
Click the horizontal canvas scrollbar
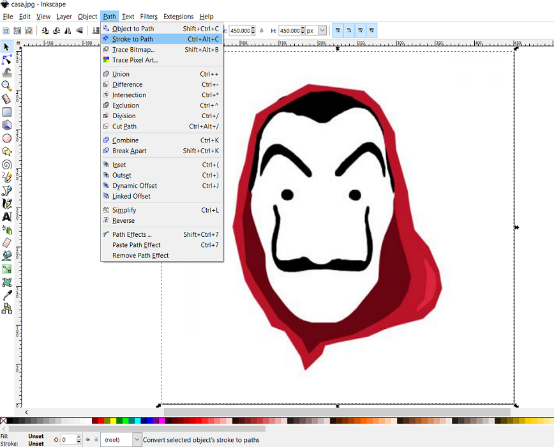coord(337,412)
